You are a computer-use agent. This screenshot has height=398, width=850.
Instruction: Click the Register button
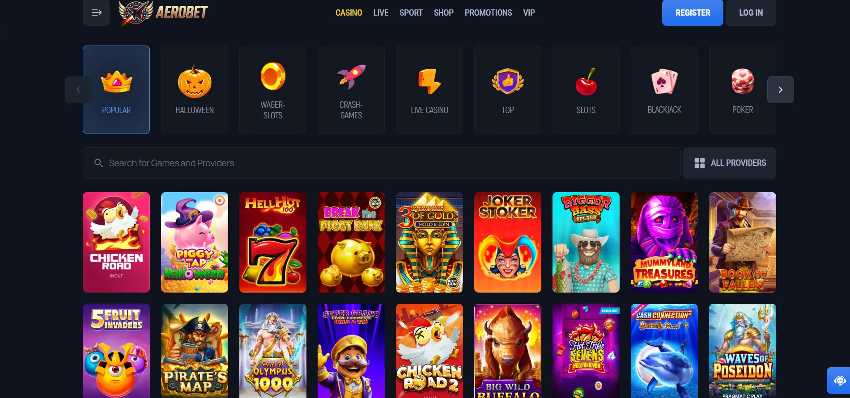coord(693,13)
